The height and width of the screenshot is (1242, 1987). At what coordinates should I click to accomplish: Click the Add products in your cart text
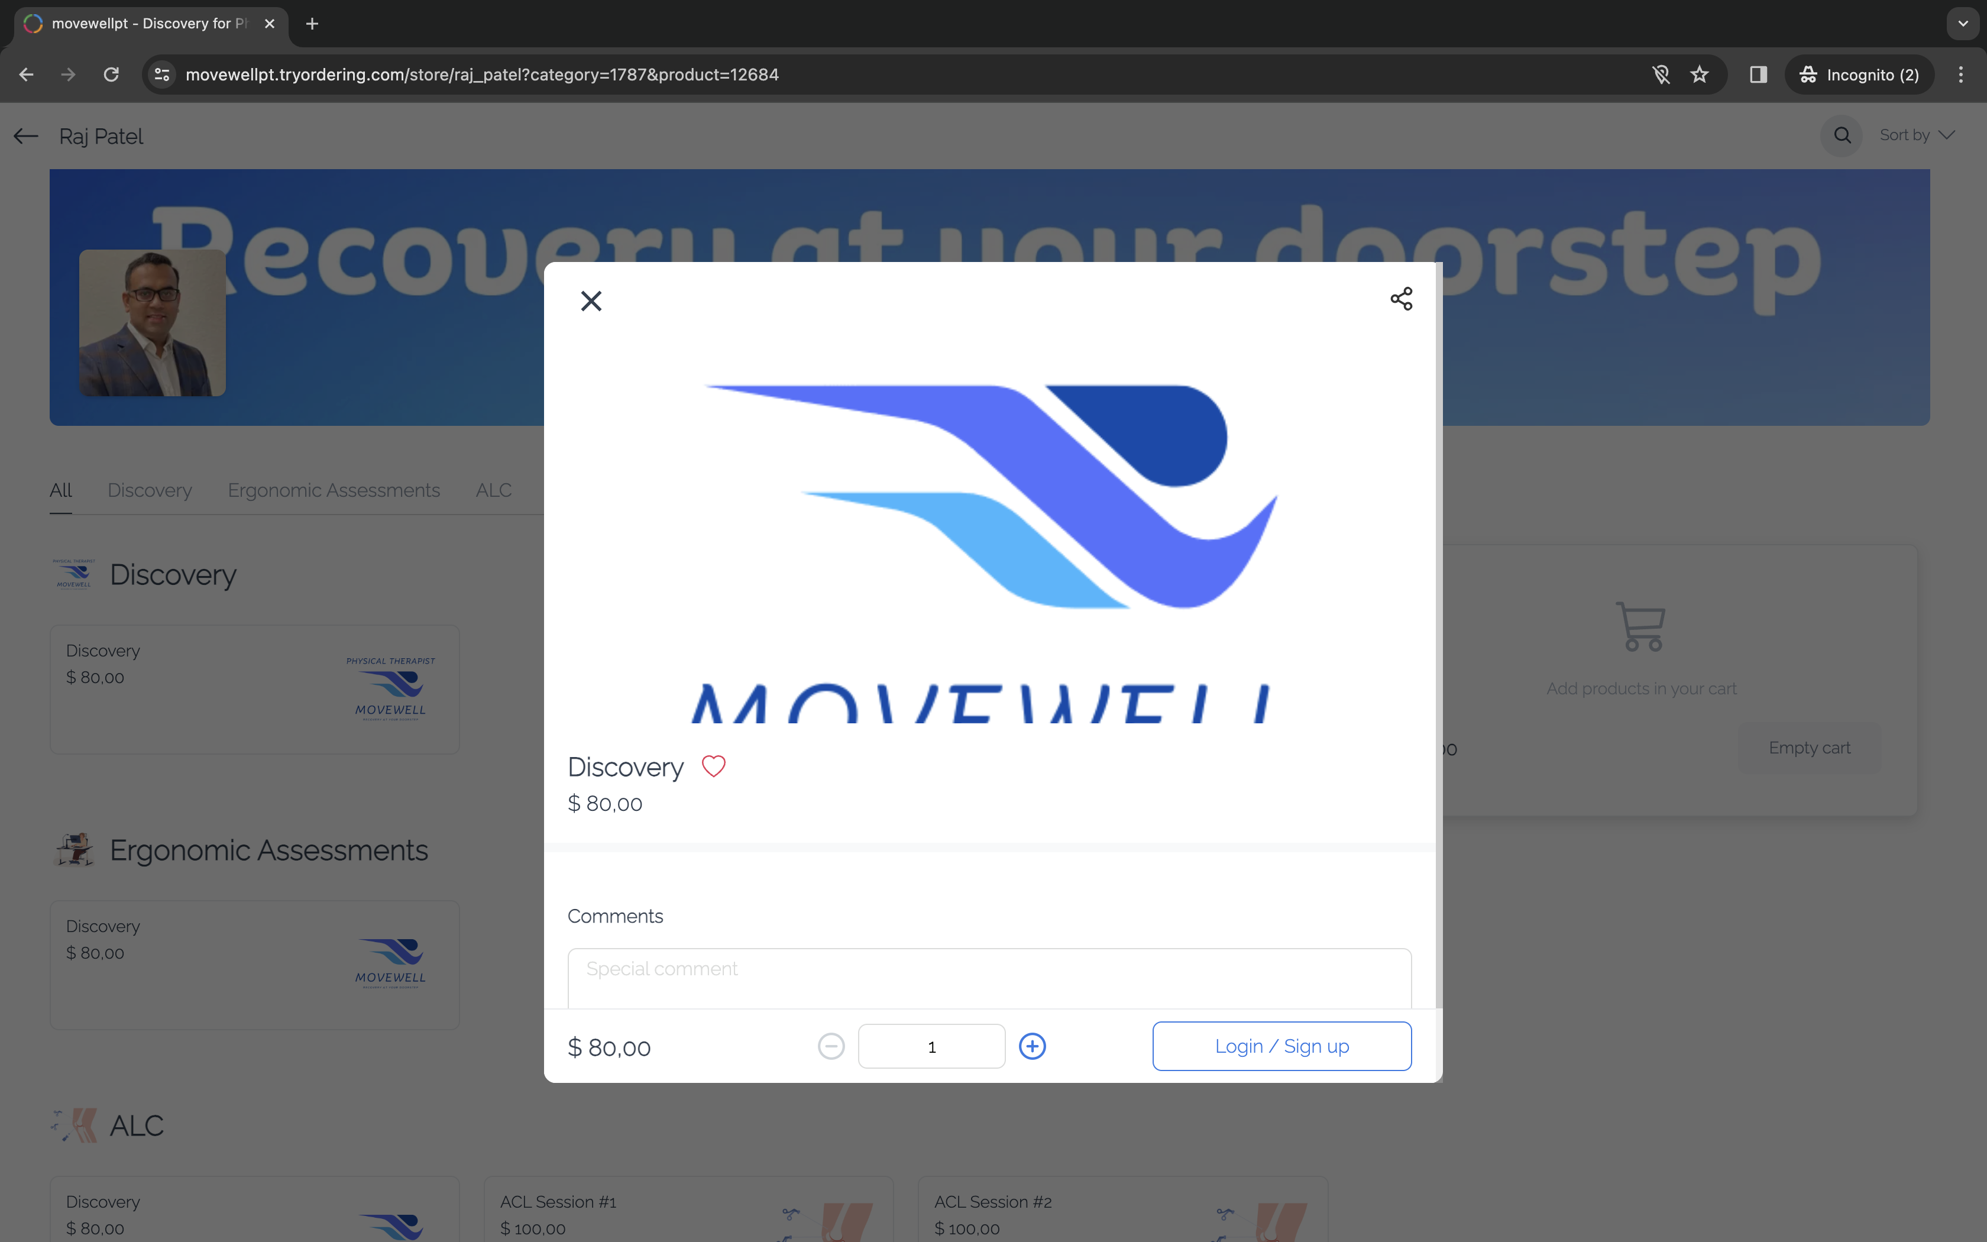click(1640, 688)
